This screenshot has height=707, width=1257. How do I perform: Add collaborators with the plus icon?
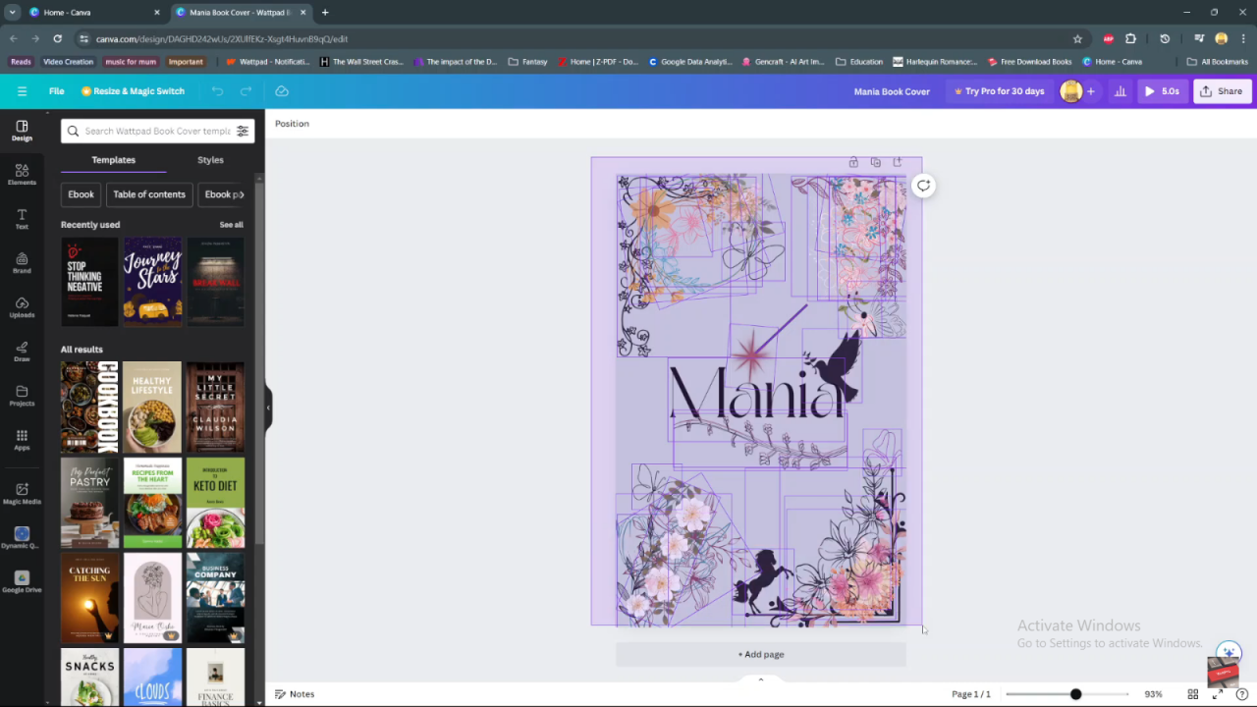[x=1090, y=91]
